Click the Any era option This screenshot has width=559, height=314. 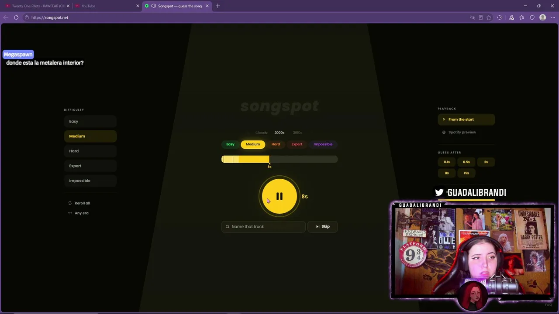coord(79,213)
